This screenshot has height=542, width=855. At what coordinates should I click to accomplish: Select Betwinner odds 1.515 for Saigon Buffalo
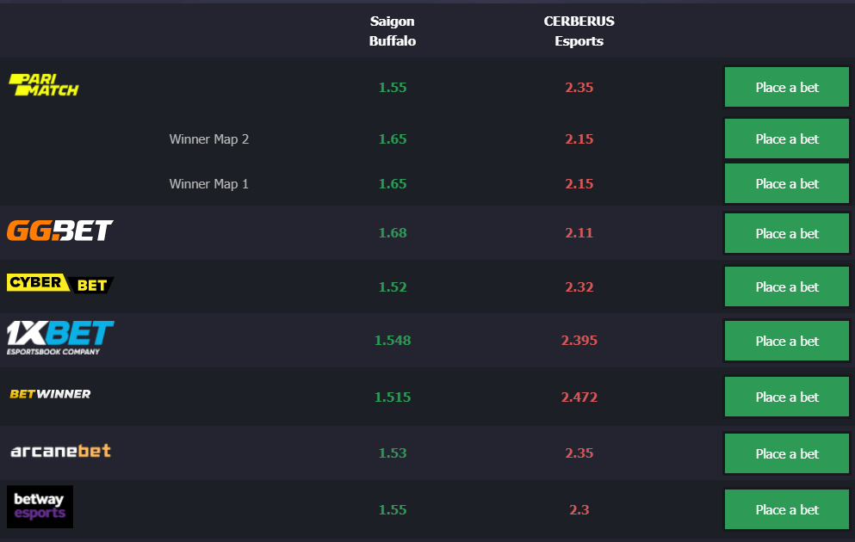point(393,397)
